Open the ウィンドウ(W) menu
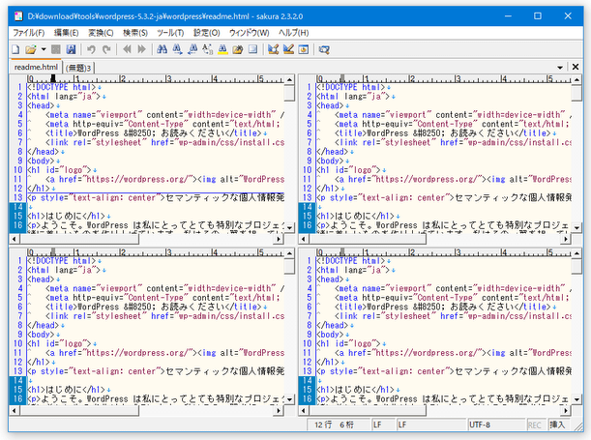 [250, 33]
